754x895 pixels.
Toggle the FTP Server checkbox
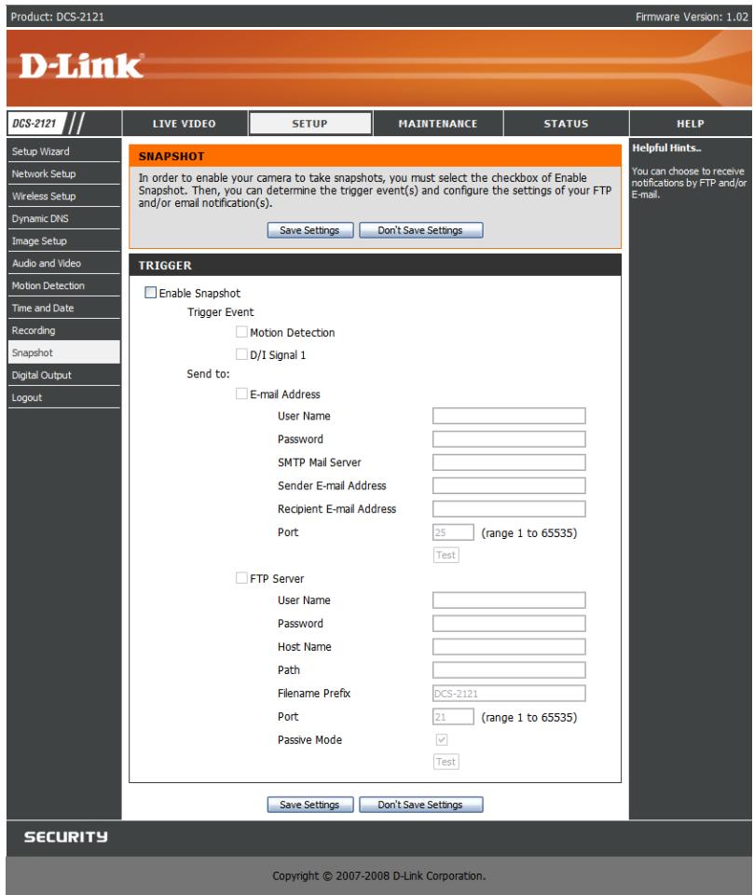[241, 578]
